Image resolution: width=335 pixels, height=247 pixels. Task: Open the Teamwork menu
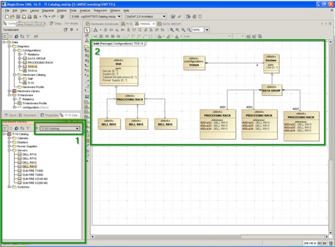100,10
